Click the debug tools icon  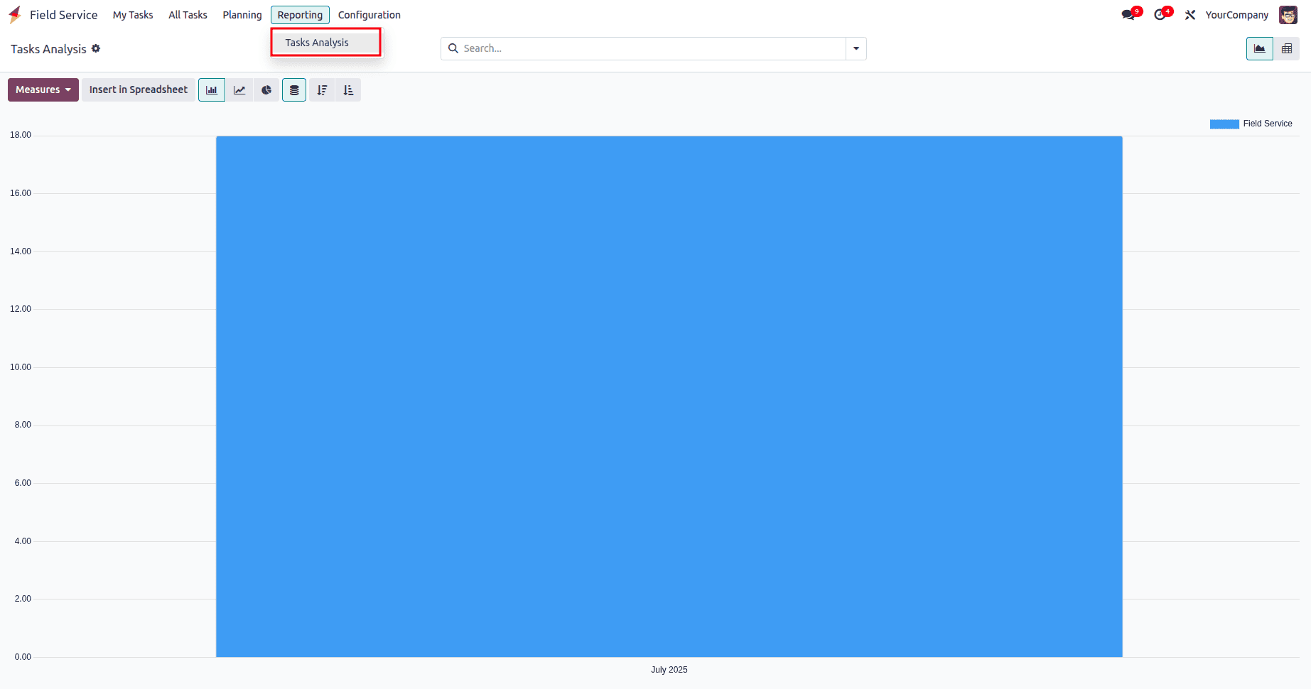(1190, 15)
